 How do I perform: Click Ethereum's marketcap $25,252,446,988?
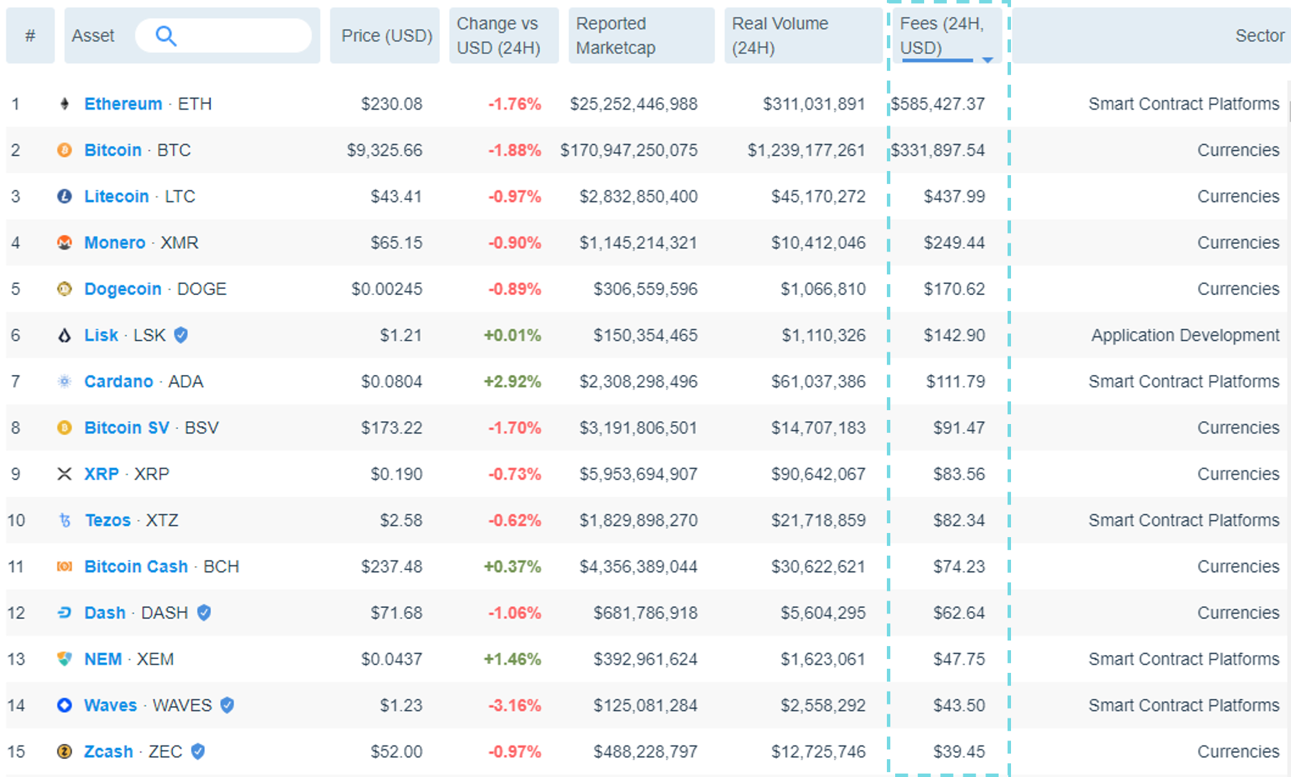click(x=634, y=104)
